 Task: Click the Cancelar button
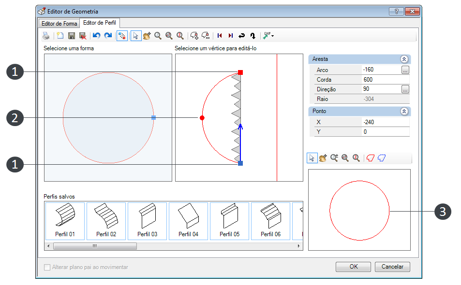point(392,267)
